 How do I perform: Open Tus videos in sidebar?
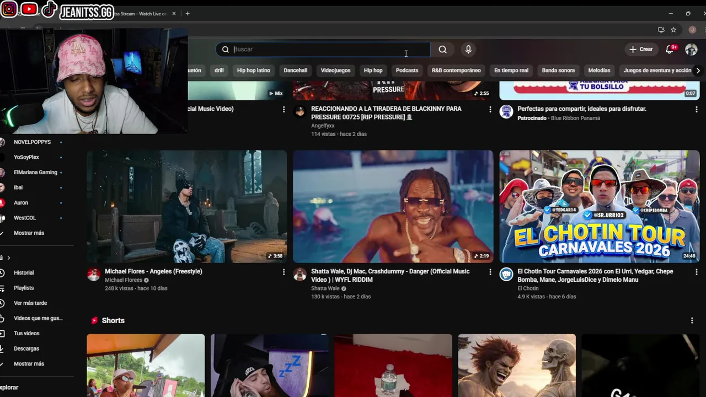click(26, 334)
